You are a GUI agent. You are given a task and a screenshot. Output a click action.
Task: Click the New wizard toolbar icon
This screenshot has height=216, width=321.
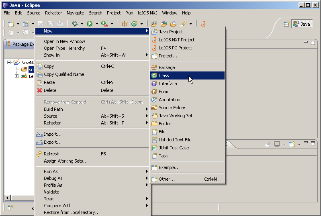[x=10, y=24]
